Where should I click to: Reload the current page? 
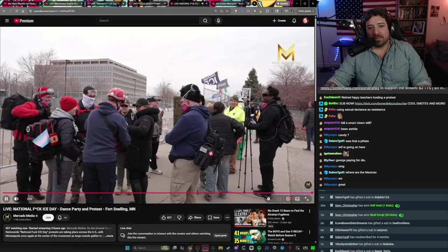tap(16, 11)
